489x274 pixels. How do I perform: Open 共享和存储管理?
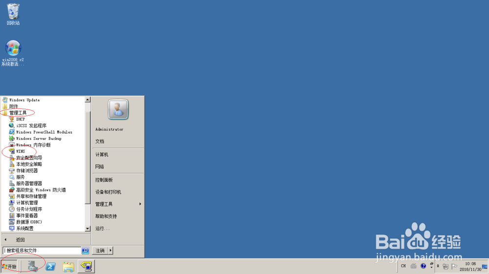[31, 196]
